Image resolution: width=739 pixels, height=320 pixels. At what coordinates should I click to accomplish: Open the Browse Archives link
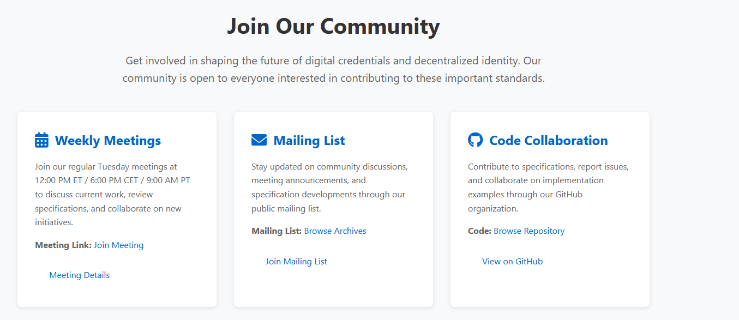pyautogui.click(x=335, y=231)
